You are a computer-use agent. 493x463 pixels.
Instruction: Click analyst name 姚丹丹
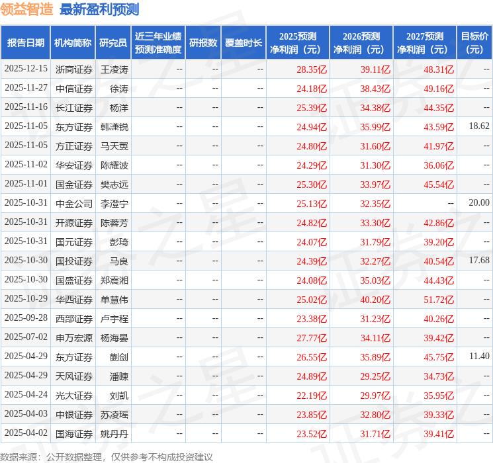[x=114, y=434]
